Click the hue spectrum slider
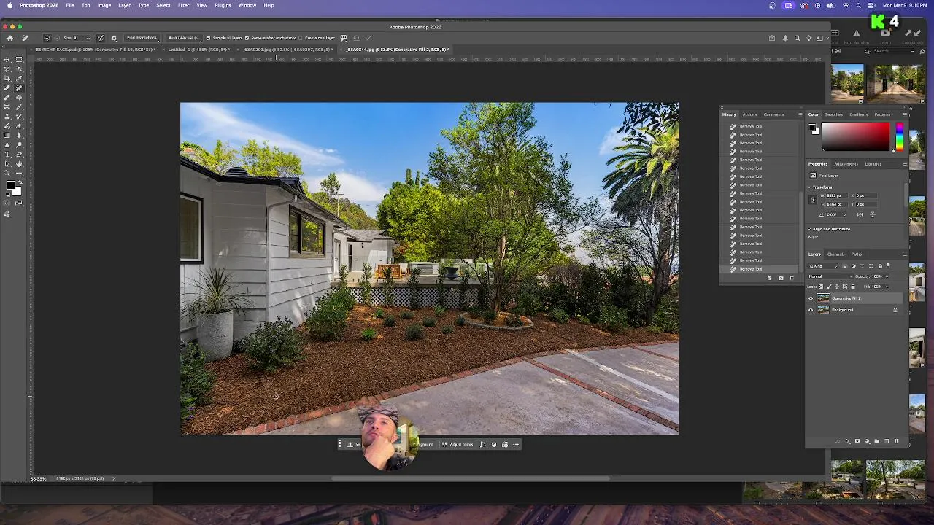934x525 pixels. [900, 137]
